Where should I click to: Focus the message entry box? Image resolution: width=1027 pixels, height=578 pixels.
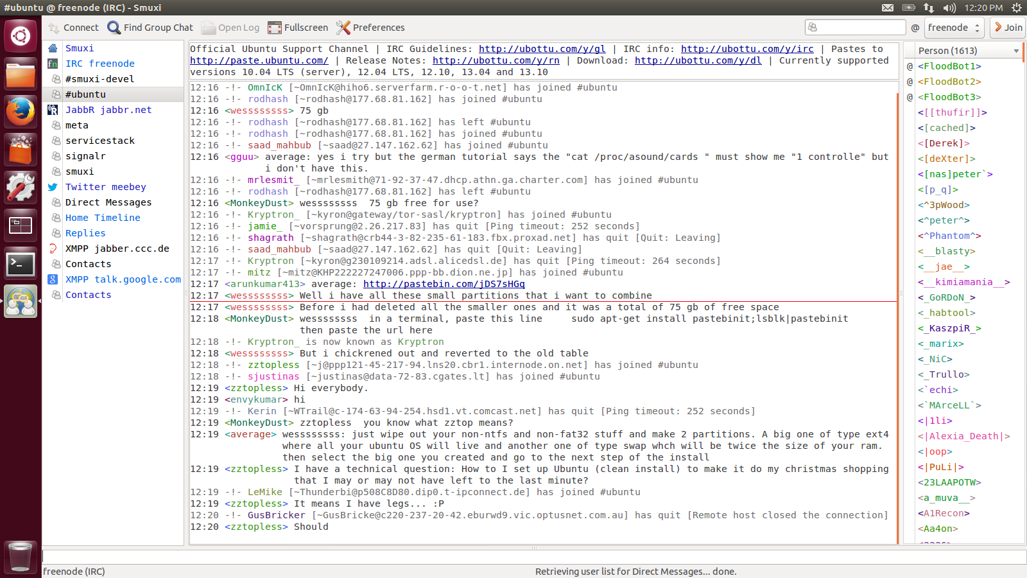coord(533,556)
